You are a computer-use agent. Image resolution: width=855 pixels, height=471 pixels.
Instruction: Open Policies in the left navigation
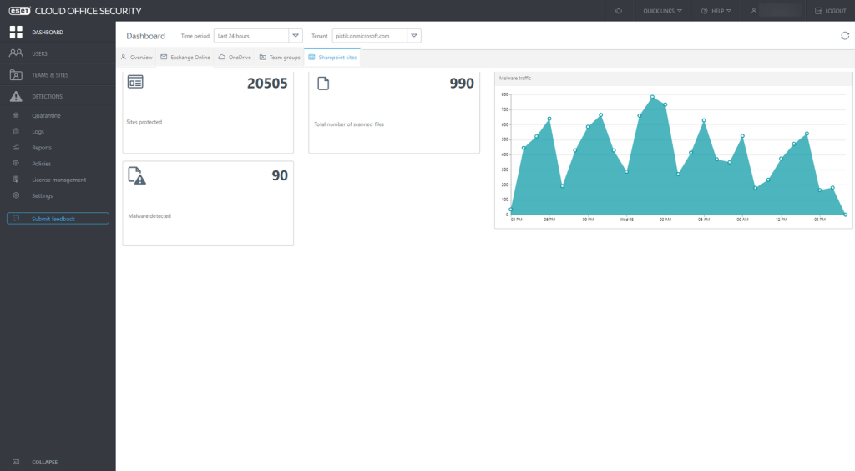[x=42, y=164]
